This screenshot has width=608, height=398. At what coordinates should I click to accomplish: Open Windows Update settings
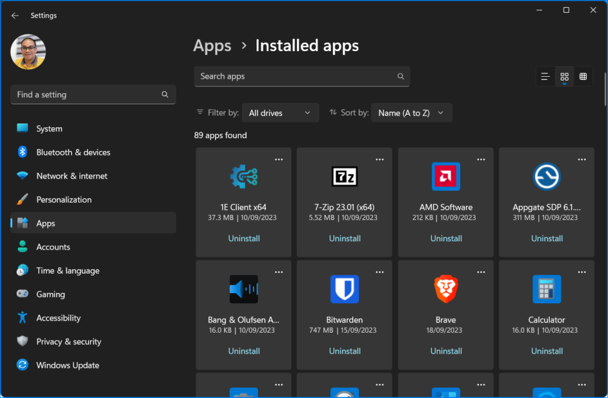[67, 365]
